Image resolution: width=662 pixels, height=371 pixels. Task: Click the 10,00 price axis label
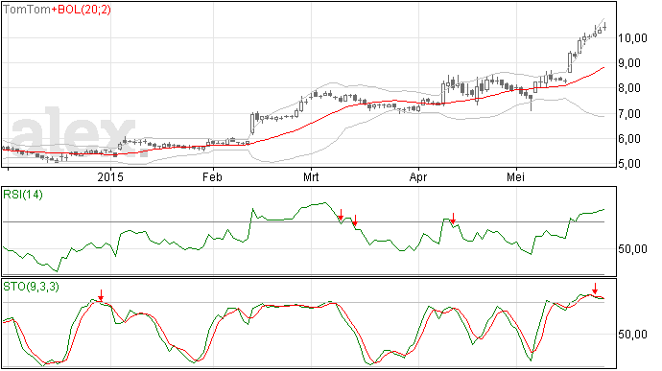click(x=632, y=38)
